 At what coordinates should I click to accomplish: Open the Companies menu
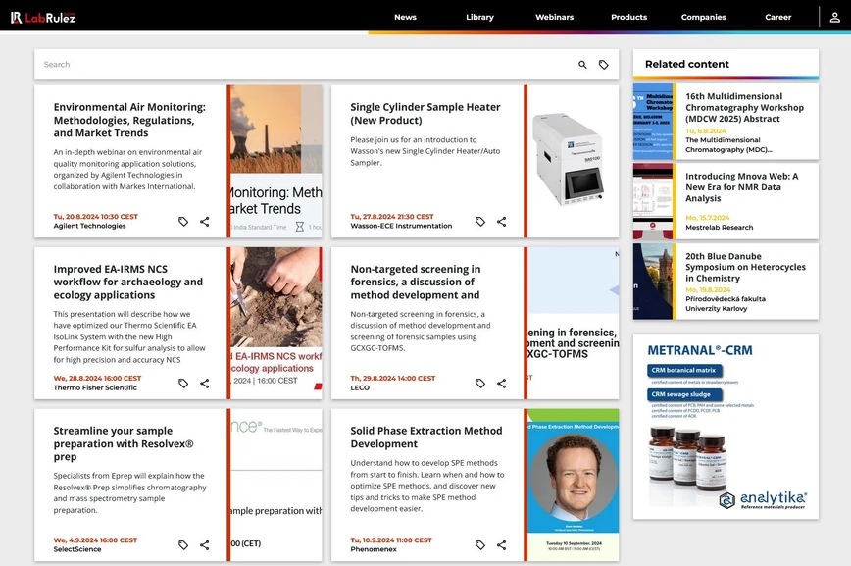click(x=703, y=17)
